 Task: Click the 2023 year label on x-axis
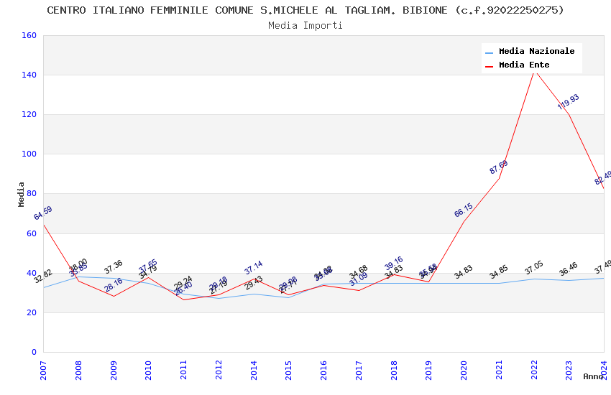click(x=569, y=370)
